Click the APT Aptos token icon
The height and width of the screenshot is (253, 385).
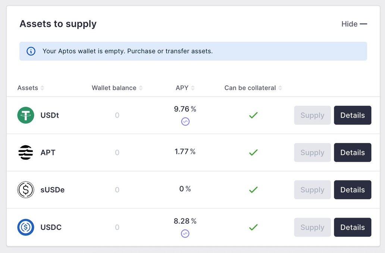[26, 152]
